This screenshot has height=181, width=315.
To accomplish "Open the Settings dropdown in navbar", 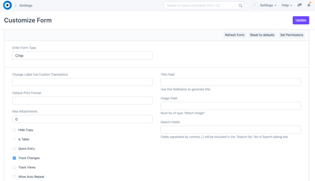I will tap(268, 6).
